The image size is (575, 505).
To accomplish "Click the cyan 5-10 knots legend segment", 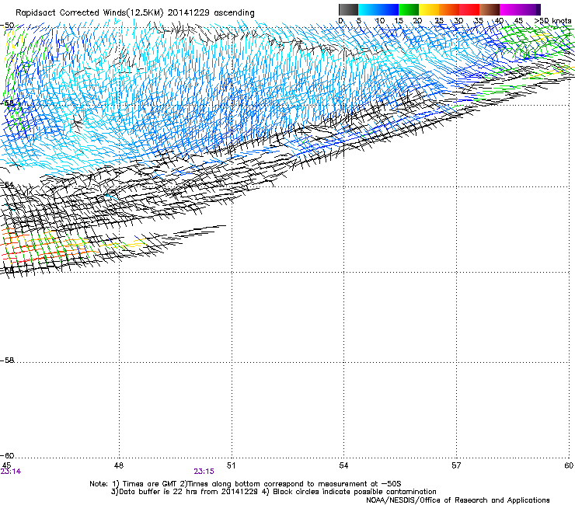I will [368, 9].
